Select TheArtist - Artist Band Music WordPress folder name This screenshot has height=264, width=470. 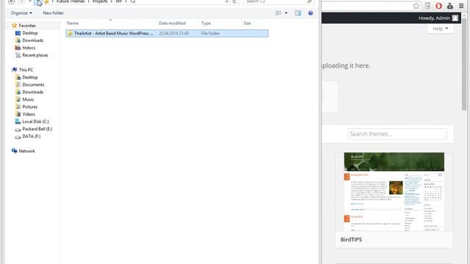tap(114, 34)
